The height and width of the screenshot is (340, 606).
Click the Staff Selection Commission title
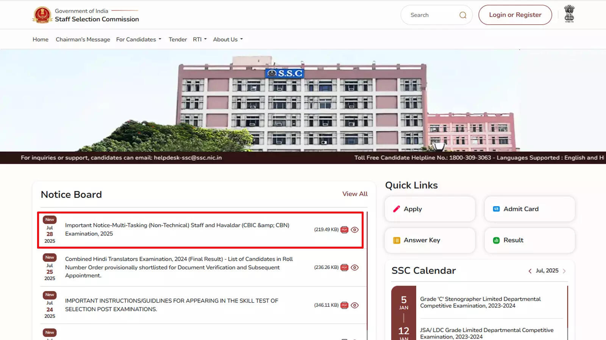click(97, 19)
